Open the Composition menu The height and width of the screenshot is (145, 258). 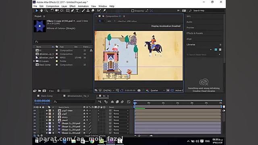tap(52, 6)
